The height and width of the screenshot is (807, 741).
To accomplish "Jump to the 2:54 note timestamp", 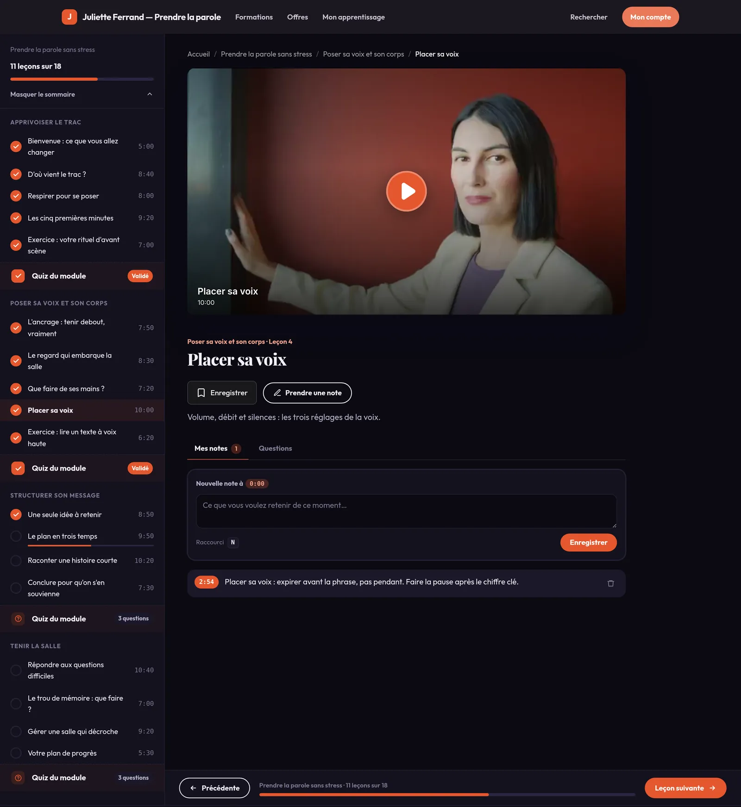I will [x=207, y=582].
